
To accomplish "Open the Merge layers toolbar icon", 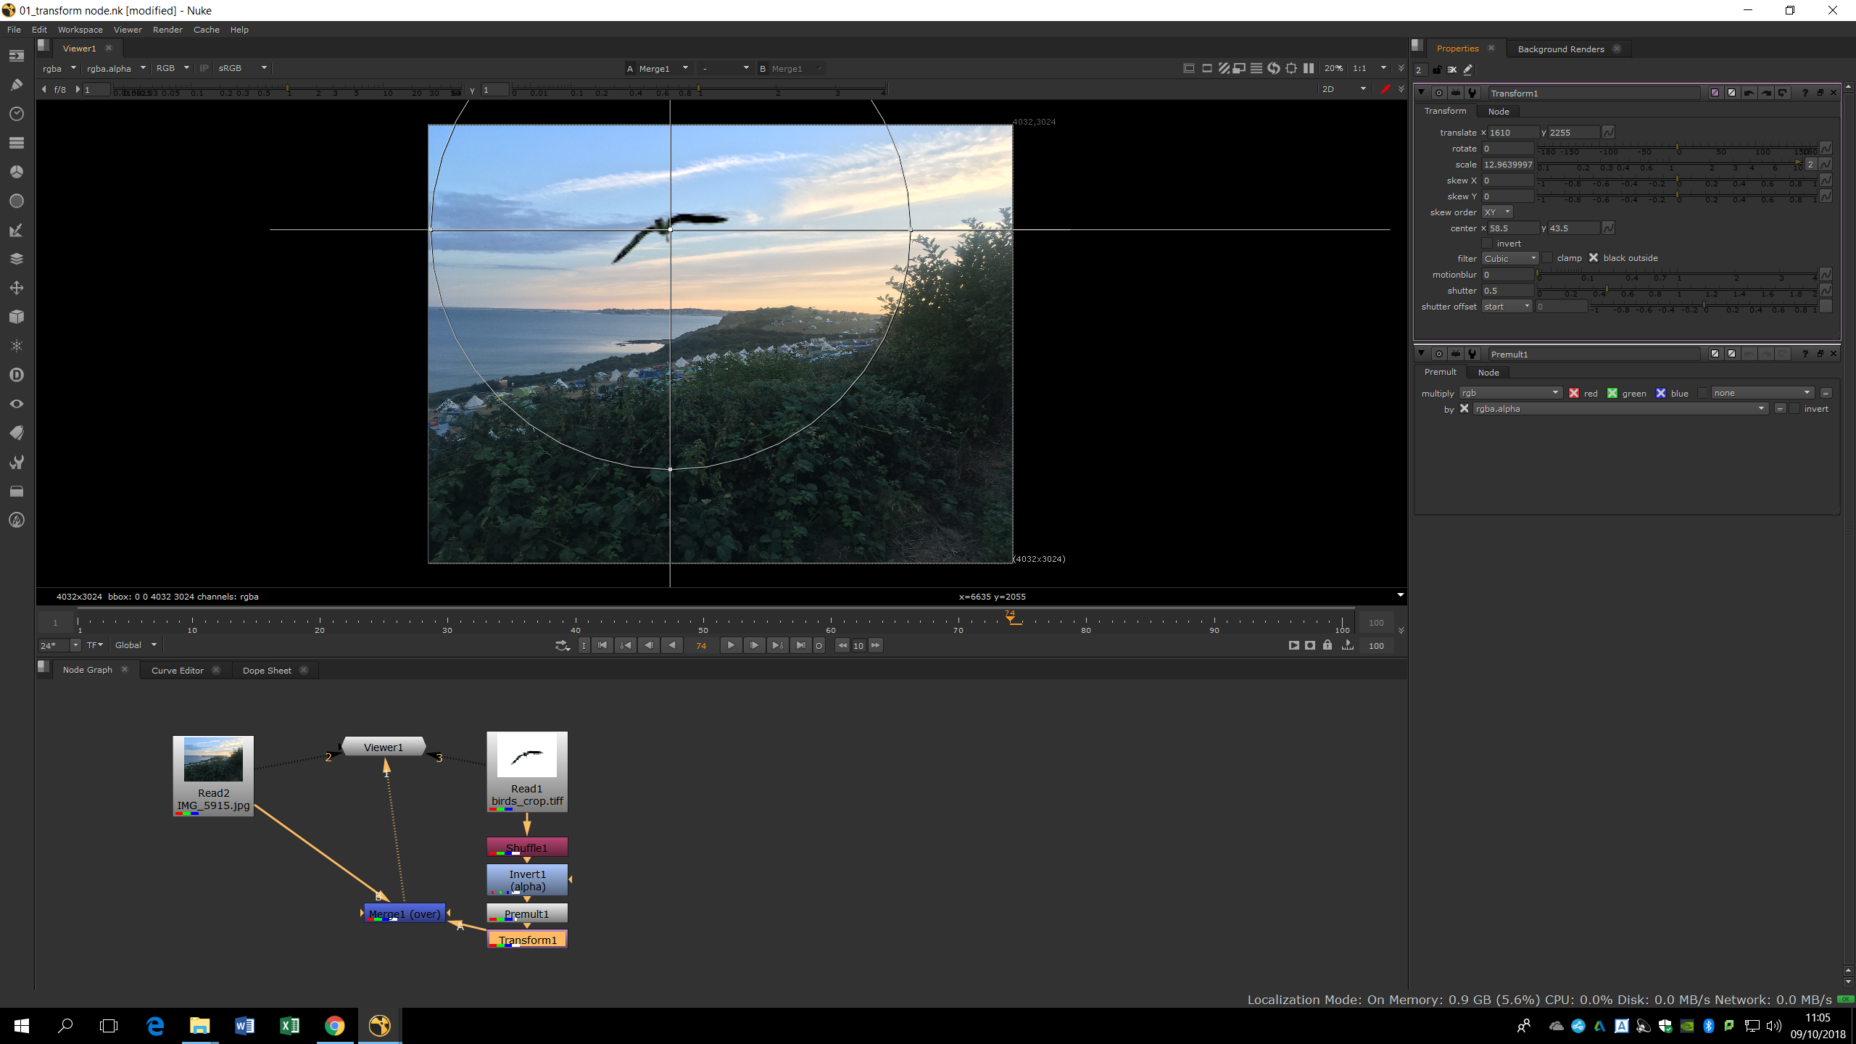I will (x=17, y=259).
